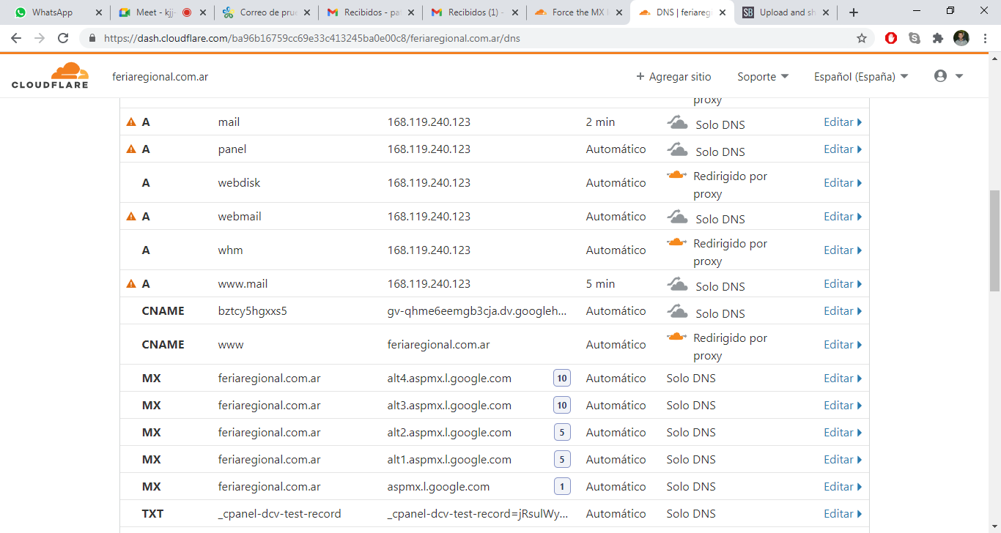Go back to the previous page

coord(16,38)
